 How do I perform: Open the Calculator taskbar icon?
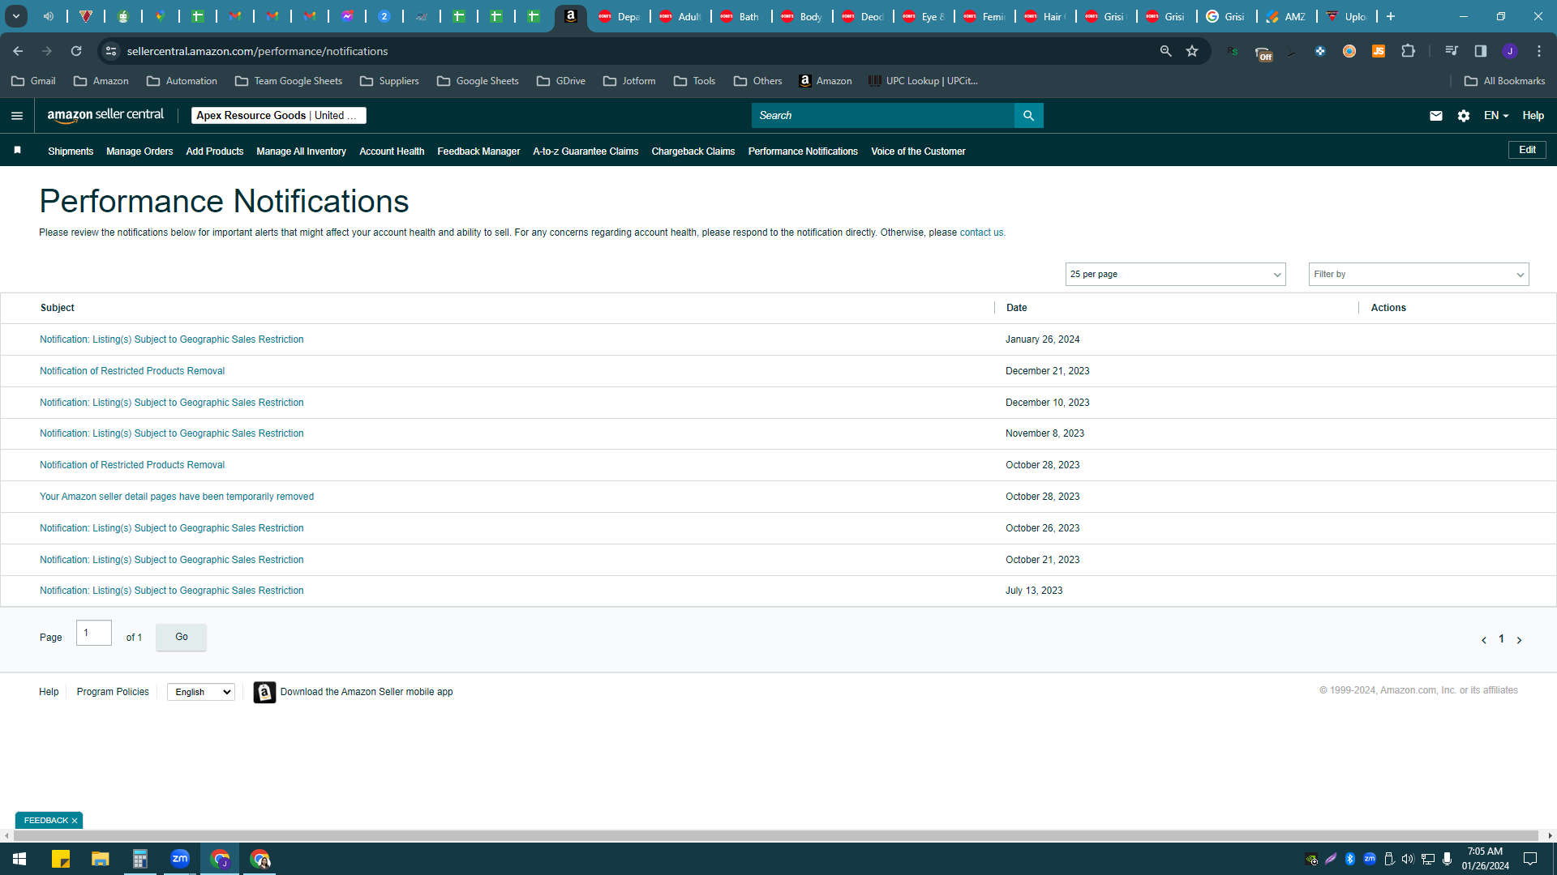(140, 859)
